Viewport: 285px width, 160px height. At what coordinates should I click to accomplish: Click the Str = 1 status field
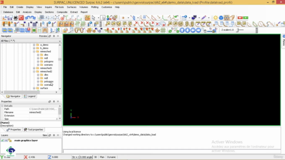pyautogui.click(x=75, y=157)
